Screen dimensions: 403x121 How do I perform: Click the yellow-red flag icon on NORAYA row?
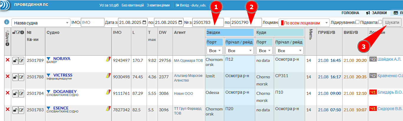(109, 59)
